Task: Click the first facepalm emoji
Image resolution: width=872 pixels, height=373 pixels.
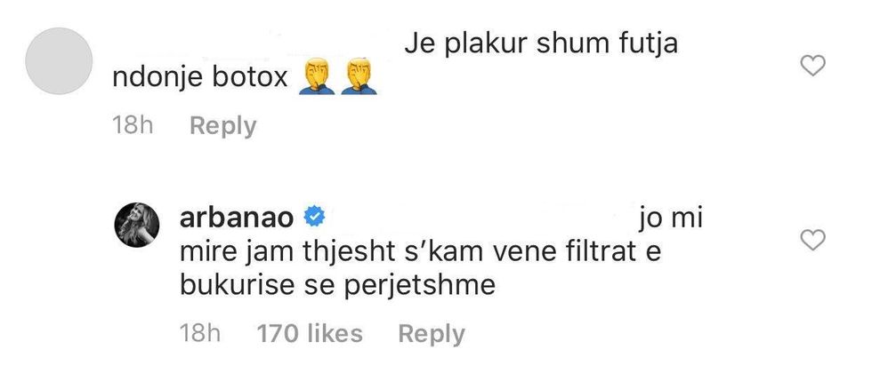Action: (x=317, y=77)
